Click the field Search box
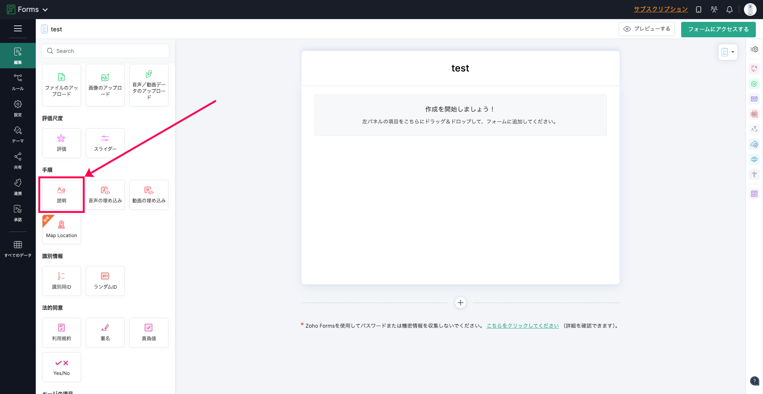The image size is (763, 394). tap(105, 51)
